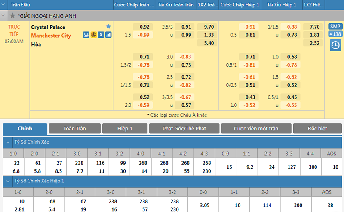The height and width of the screenshot is (212, 344).
Task: Open the bar chart statistics icon
Action: [108, 35]
